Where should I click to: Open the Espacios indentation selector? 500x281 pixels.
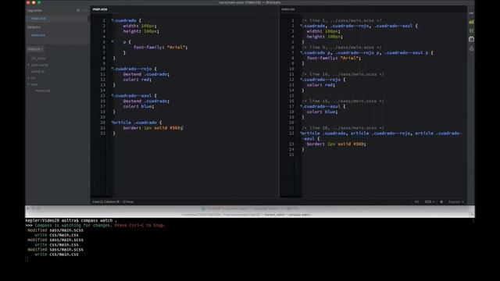click(x=456, y=201)
